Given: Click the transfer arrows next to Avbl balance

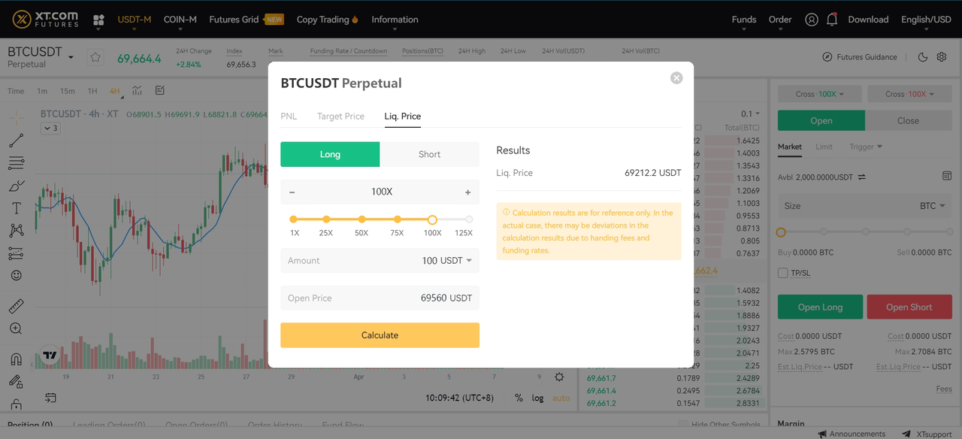Looking at the screenshot, I should click(862, 177).
